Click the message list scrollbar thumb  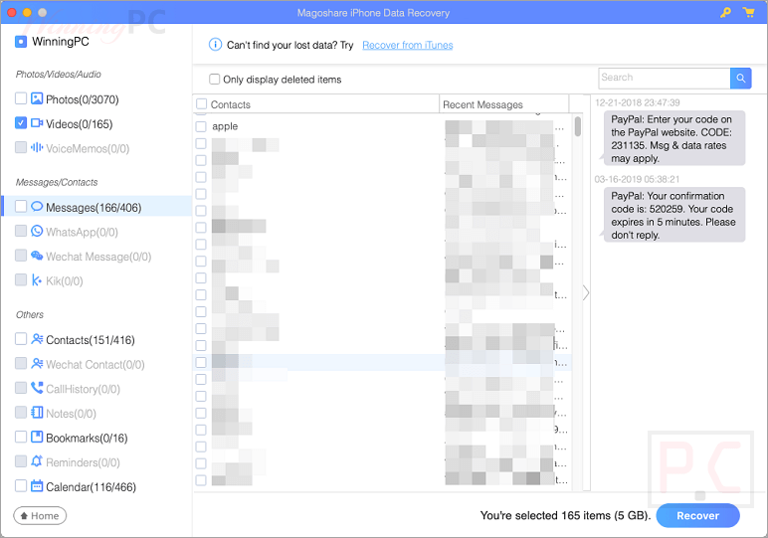point(578,126)
